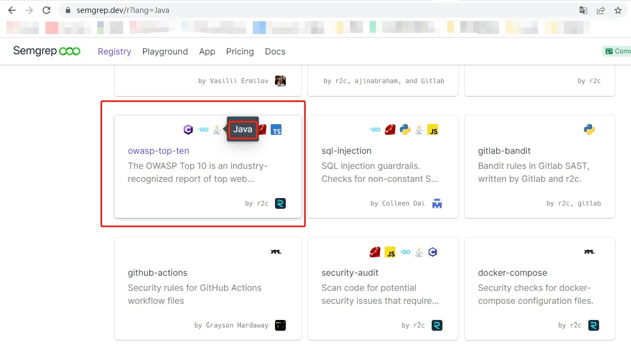Click the r2c logo on docker-compose card

[x=594, y=325]
